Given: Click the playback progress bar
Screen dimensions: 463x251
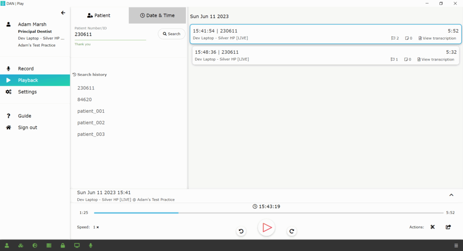Looking at the screenshot, I should pos(269,213).
